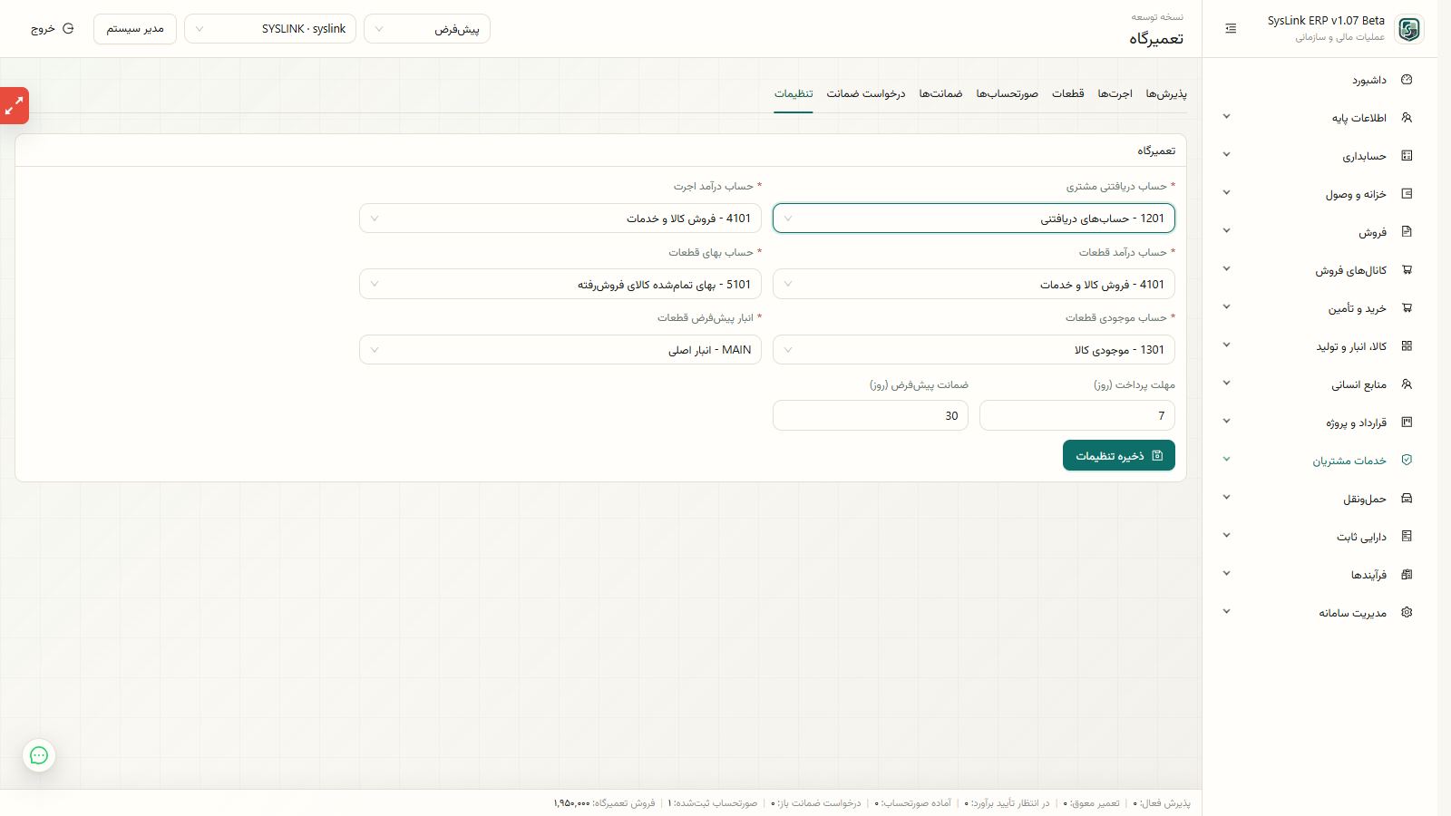Click the logout arrow icon next to خروج
The image size is (1451, 816).
[68, 29]
